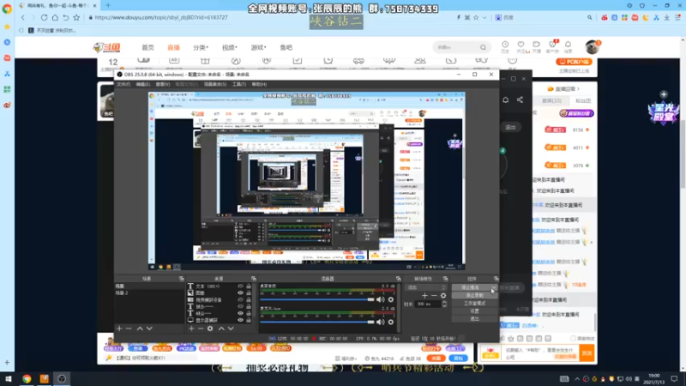
Task: Open 分类 dropdown in Douyu nav
Action: (201, 47)
